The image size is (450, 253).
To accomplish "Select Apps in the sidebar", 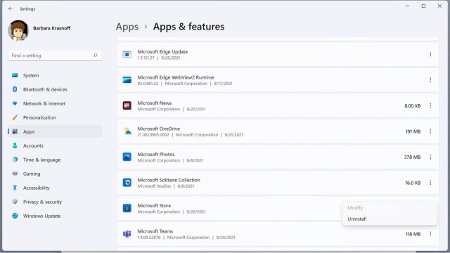I will 55,131.
